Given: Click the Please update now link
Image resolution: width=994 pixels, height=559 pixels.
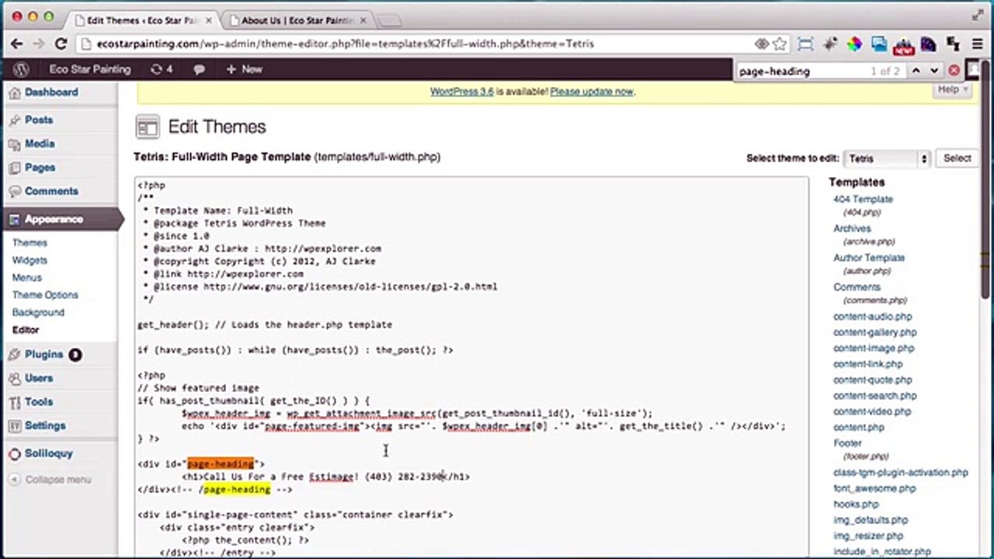Looking at the screenshot, I should tap(592, 92).
